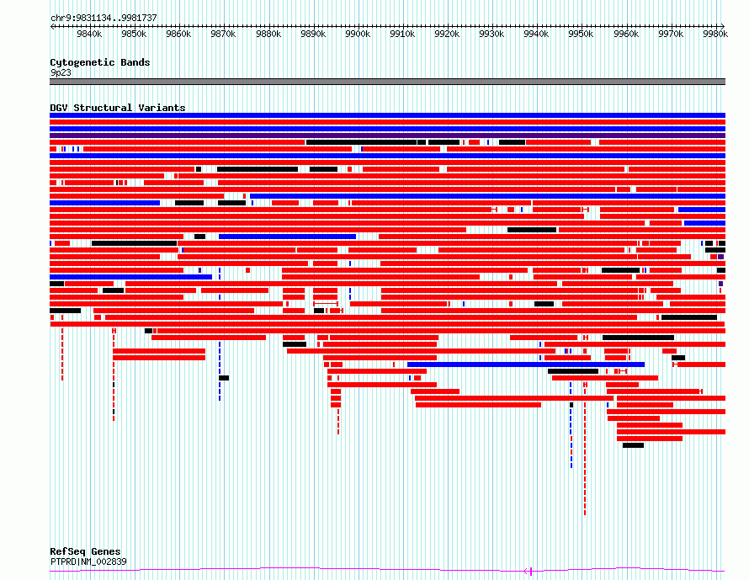Click the 9970k ruler label

click(x=671, y=34)
